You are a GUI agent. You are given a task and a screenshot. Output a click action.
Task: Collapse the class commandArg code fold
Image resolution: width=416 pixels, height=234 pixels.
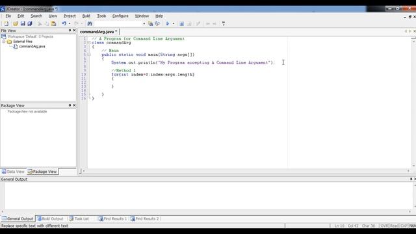(x=89, y=43)
